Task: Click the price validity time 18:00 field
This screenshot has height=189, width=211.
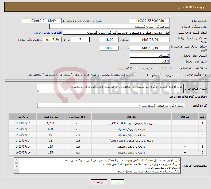Action: 109,48
